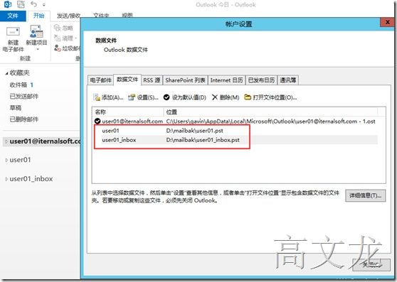Switch to the RSS 源 tab

click(x=152, y=80)
